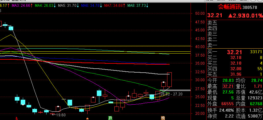This screenshot has height=120, width=263.
Task: Select the 卖一 ask row
Action: [235, 45]
